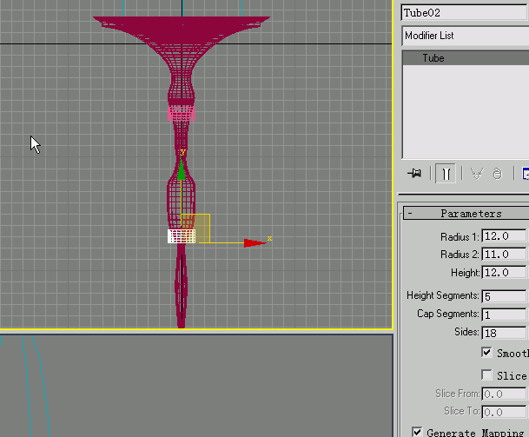Click the Radius 1 label text
The width and height of the screenshot is (529, 437).
point(460,237)
